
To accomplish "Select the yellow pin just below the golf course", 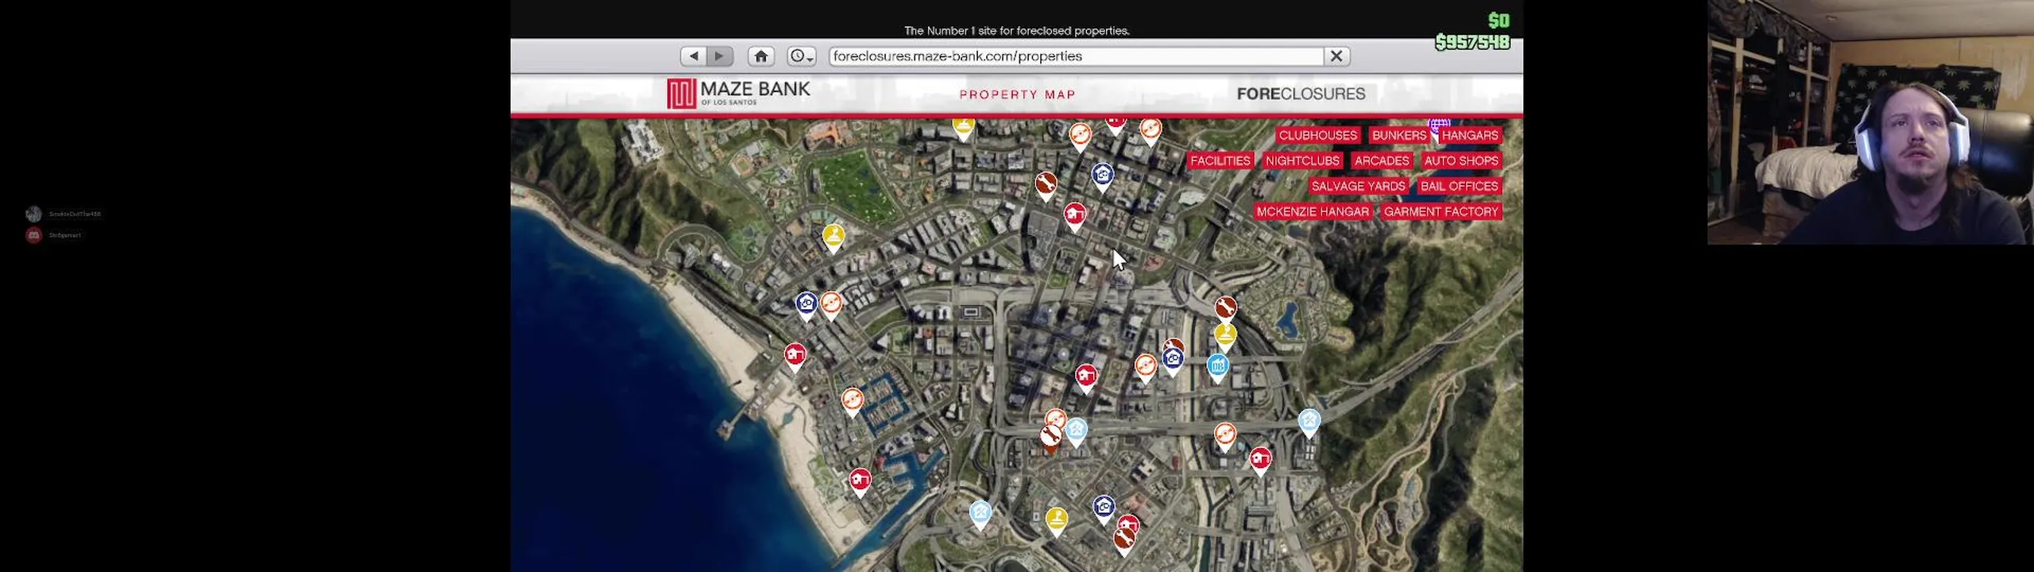I will coord(833,238).
